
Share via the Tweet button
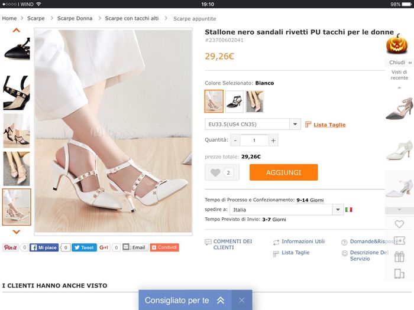point(84,247)
